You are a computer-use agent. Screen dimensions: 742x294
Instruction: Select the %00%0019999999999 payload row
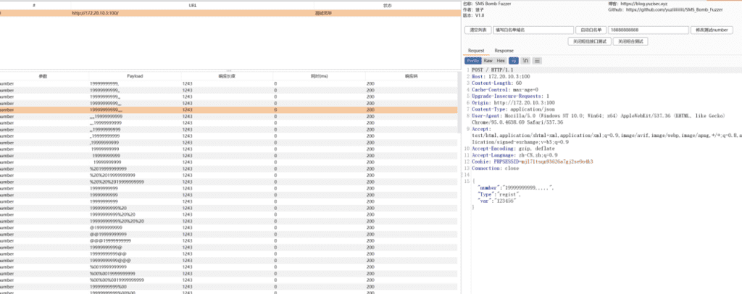coord(228,274)
